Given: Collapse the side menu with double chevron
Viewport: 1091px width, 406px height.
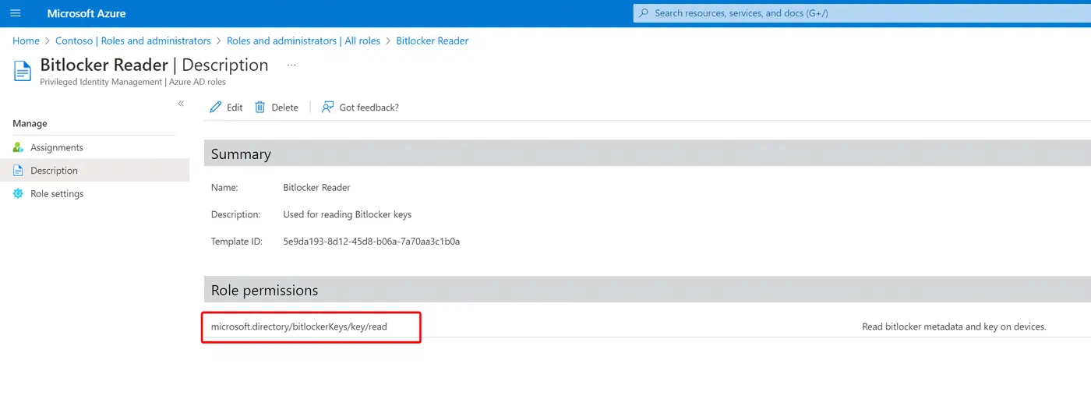Looking at the screenshot, I should point(181,104).
